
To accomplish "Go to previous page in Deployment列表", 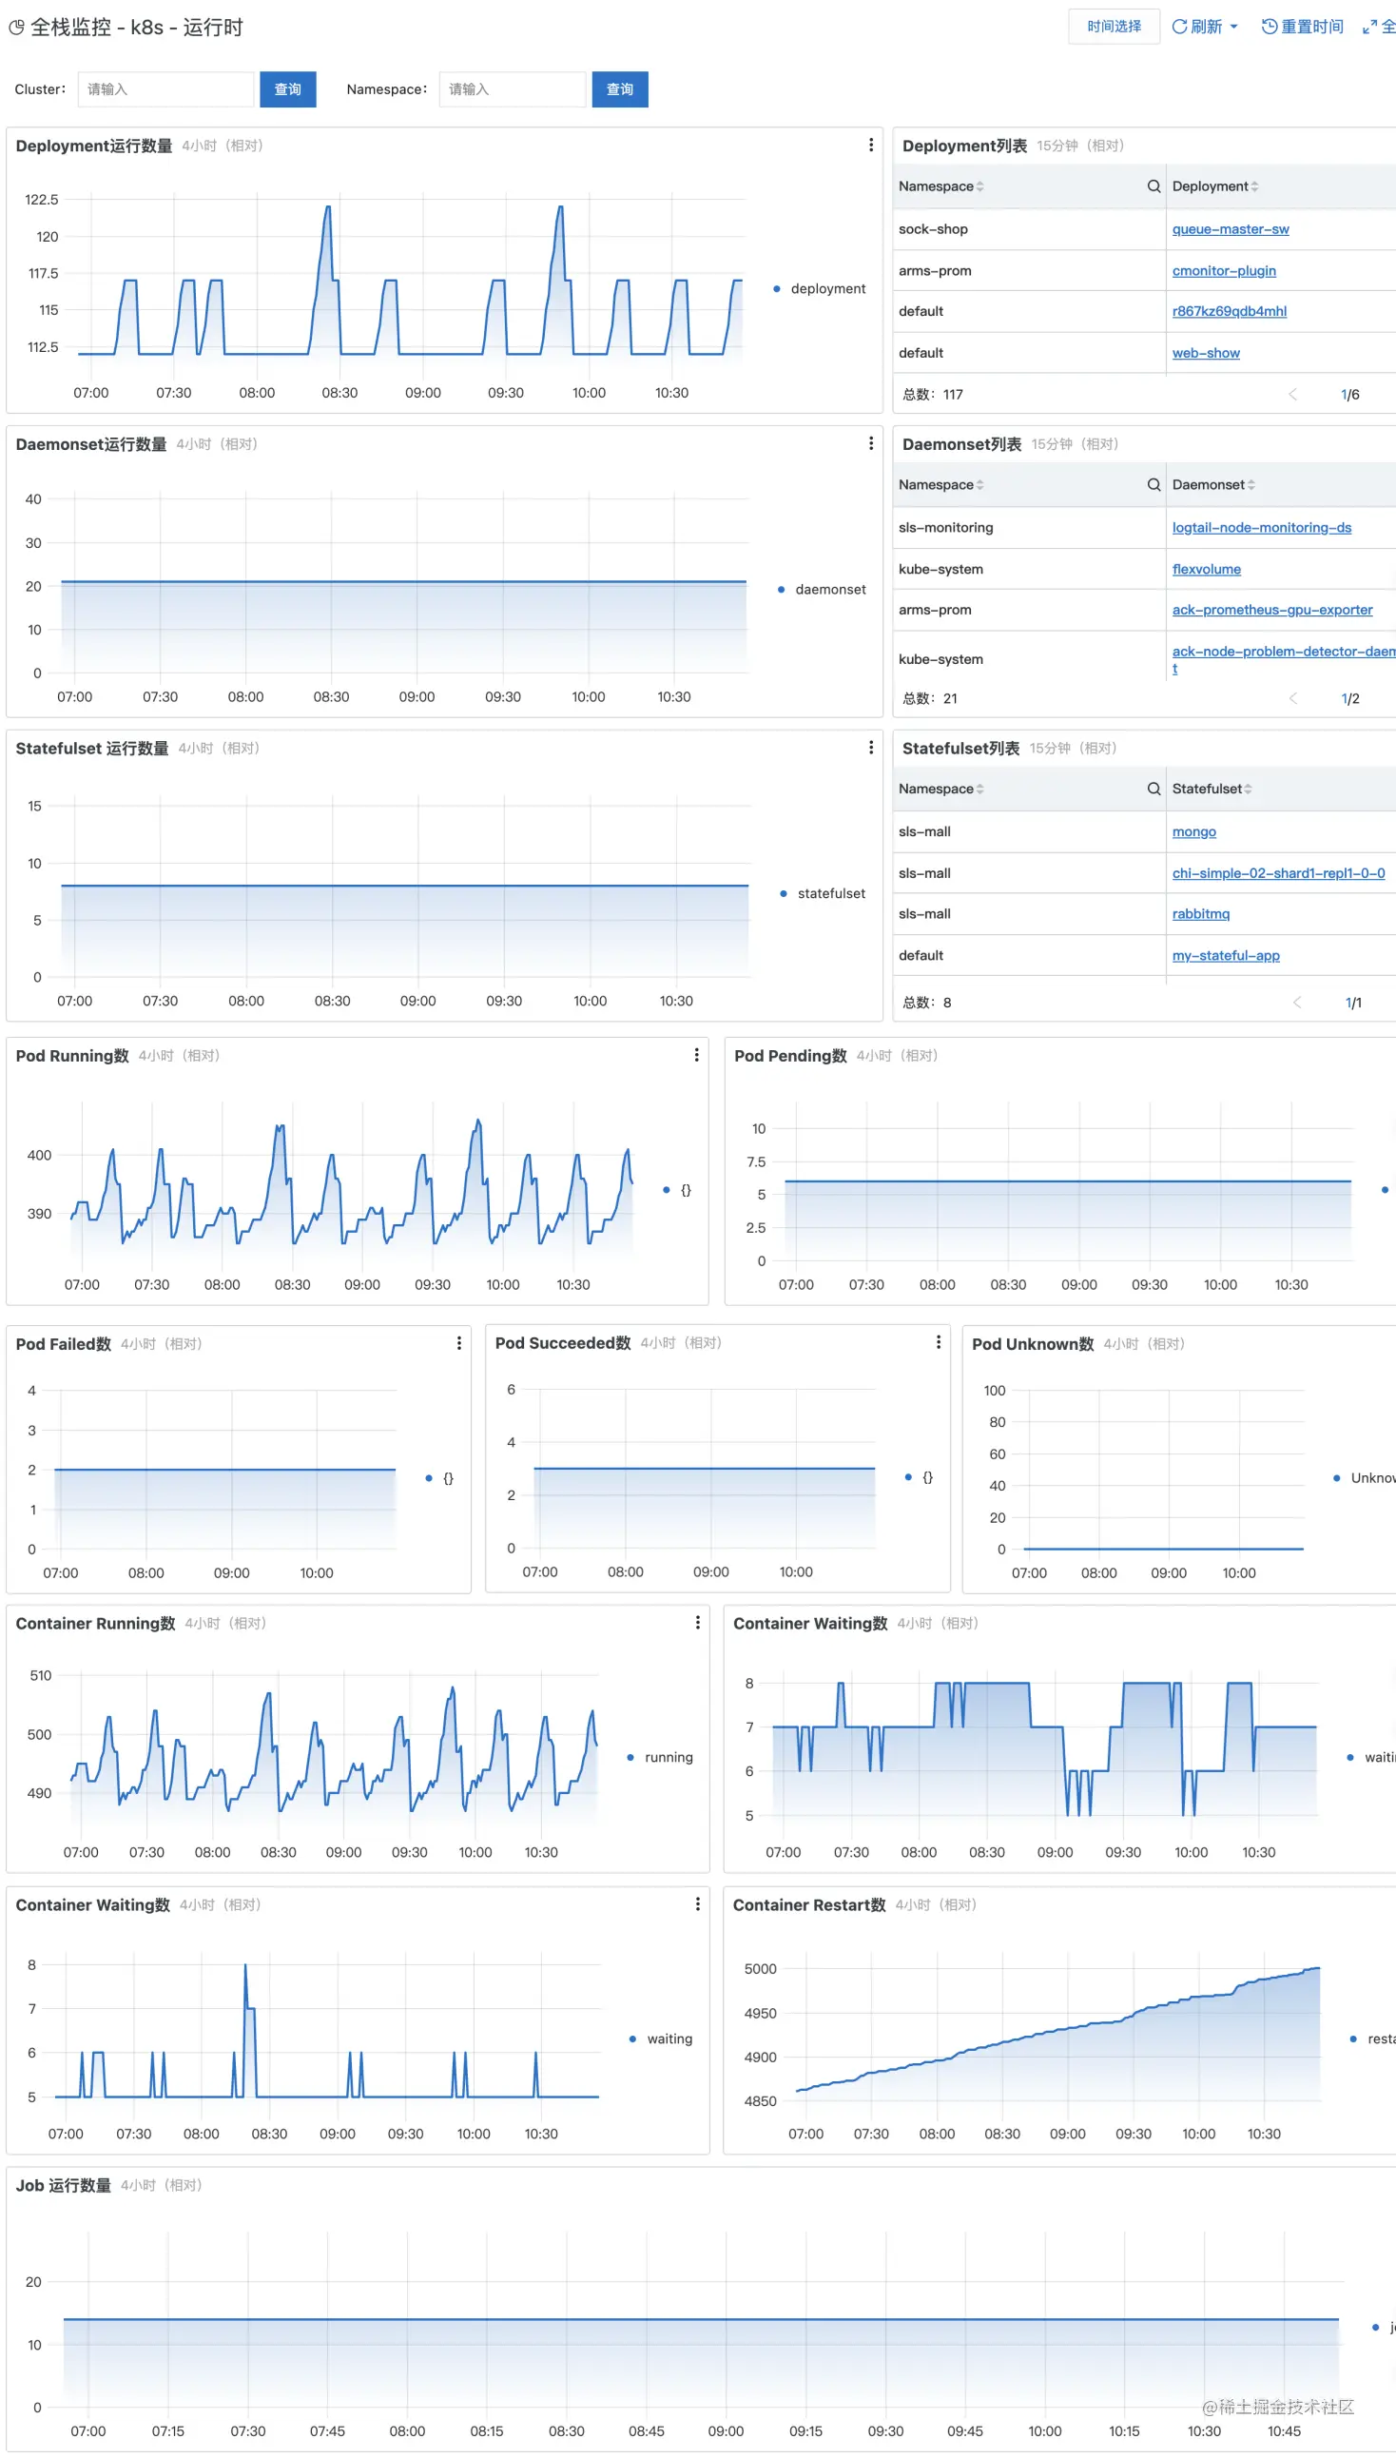I will (x=1292, y=394).
